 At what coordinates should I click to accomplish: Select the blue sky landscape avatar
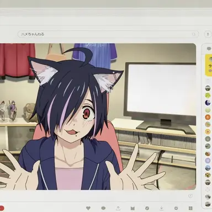pos(208,168)
